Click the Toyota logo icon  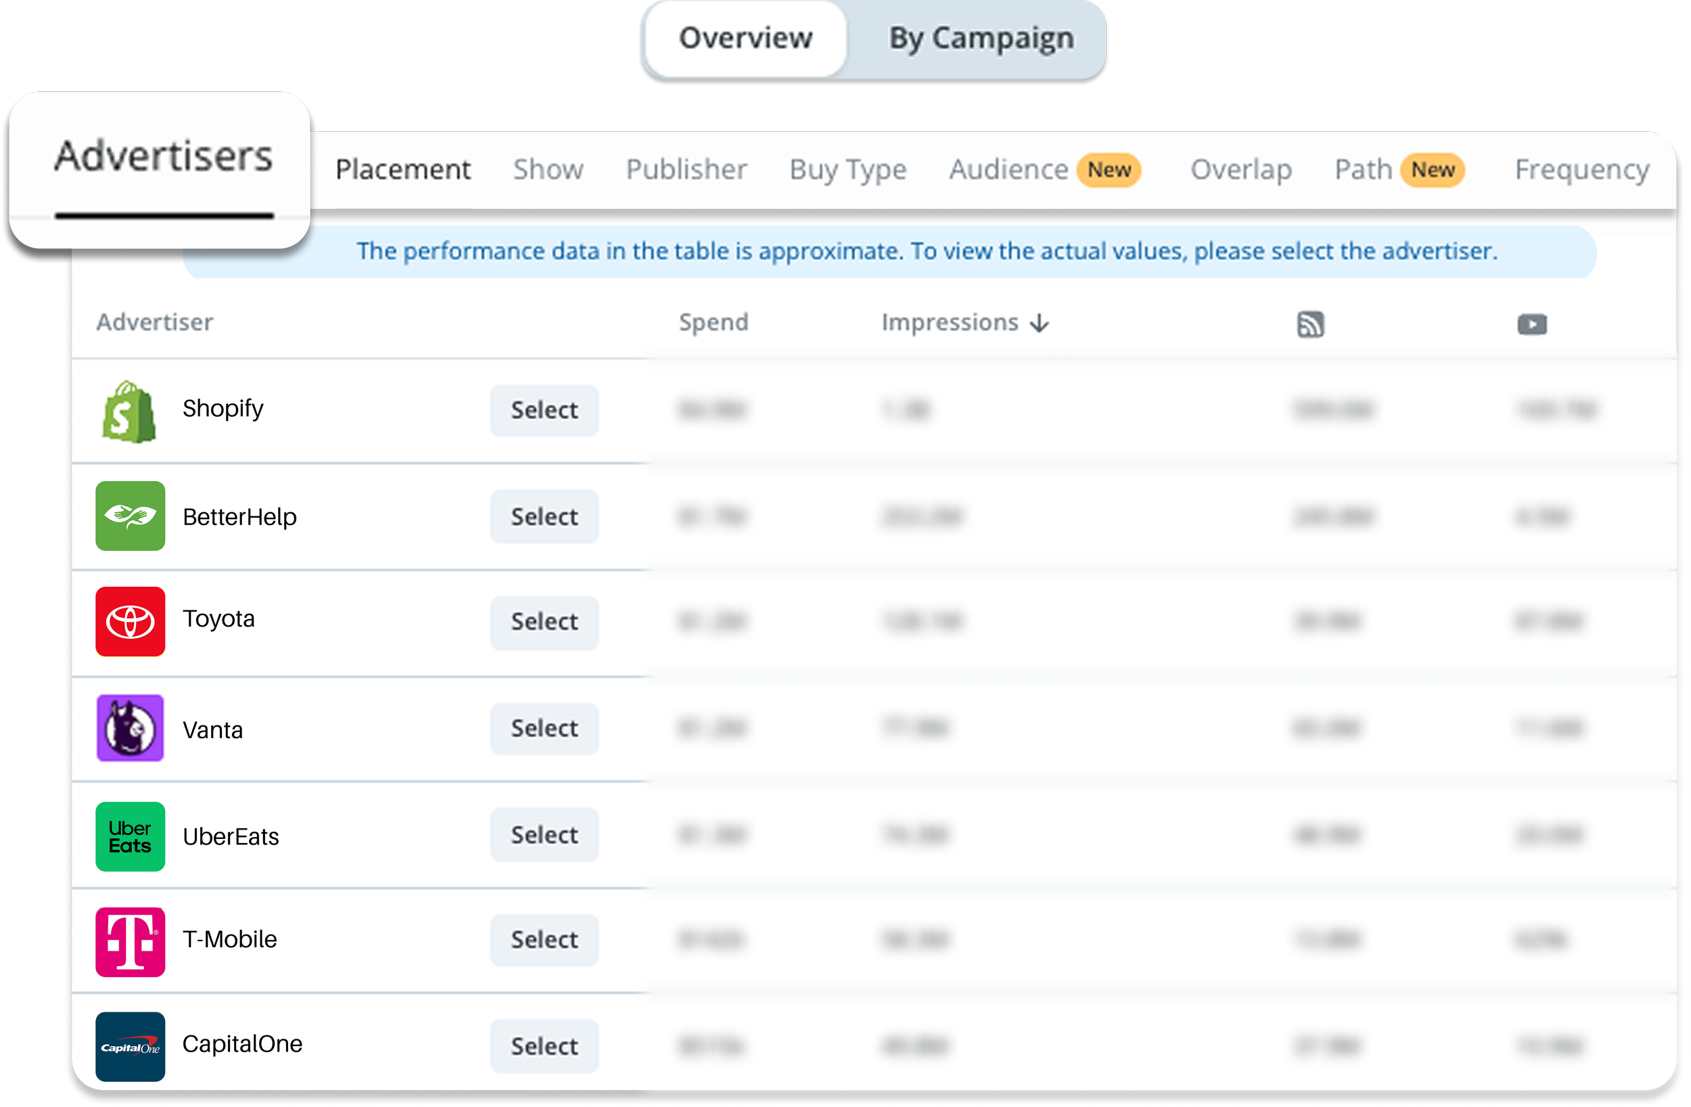click(130, 622)
